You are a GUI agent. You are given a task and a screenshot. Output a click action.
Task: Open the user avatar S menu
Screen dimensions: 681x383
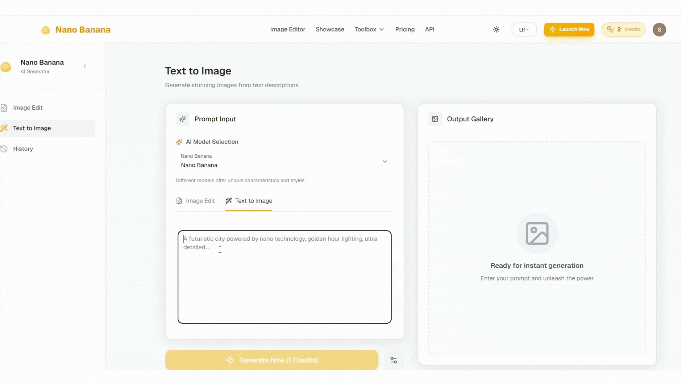tap(659, 29)
